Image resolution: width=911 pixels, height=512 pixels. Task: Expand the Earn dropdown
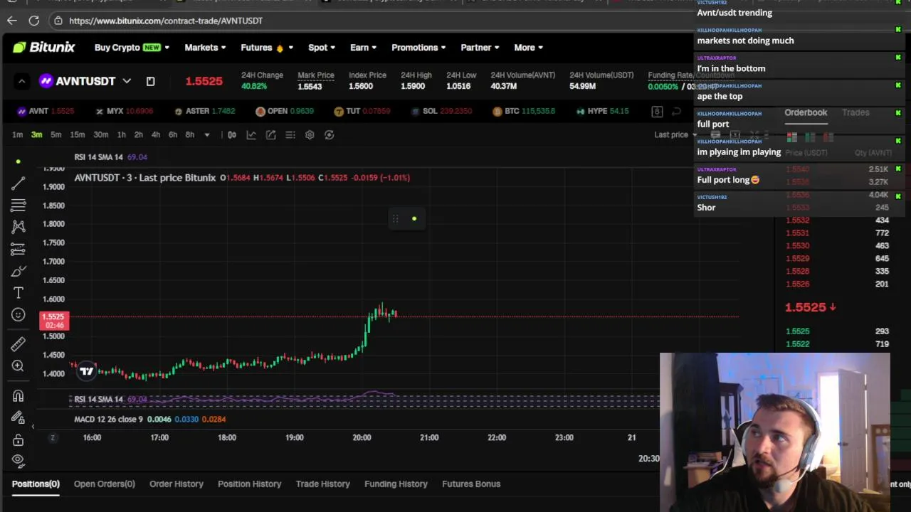[363, 48]
